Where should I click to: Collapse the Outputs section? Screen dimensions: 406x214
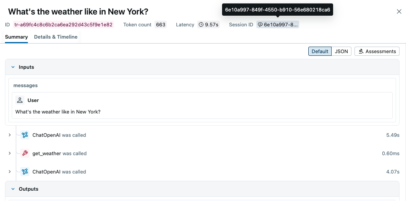13,189
